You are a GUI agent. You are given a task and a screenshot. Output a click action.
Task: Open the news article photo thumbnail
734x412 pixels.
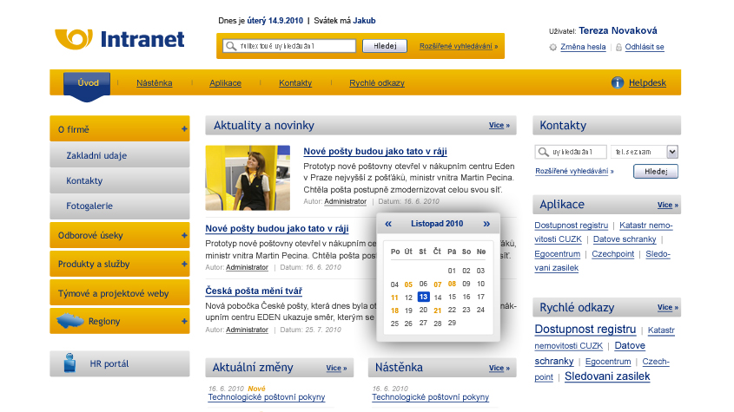(x=248, y=178)
